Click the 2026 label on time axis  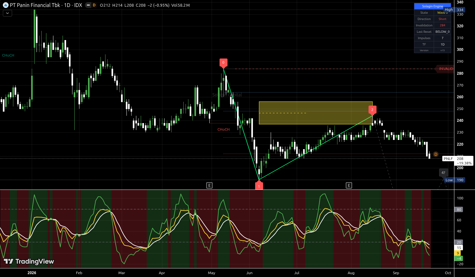click(x=32, y=273)
